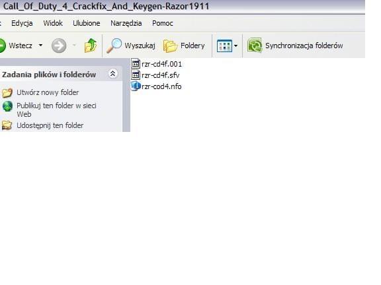Click Utwórz nowy folder link
The width and height of the screenshot is (381, 285).
click(x=48, y=92)
